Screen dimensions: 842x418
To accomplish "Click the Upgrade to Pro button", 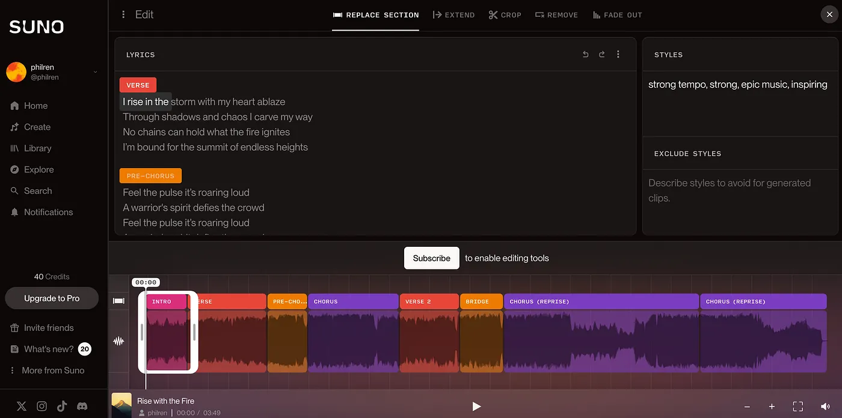I will (x=52, y=298).
